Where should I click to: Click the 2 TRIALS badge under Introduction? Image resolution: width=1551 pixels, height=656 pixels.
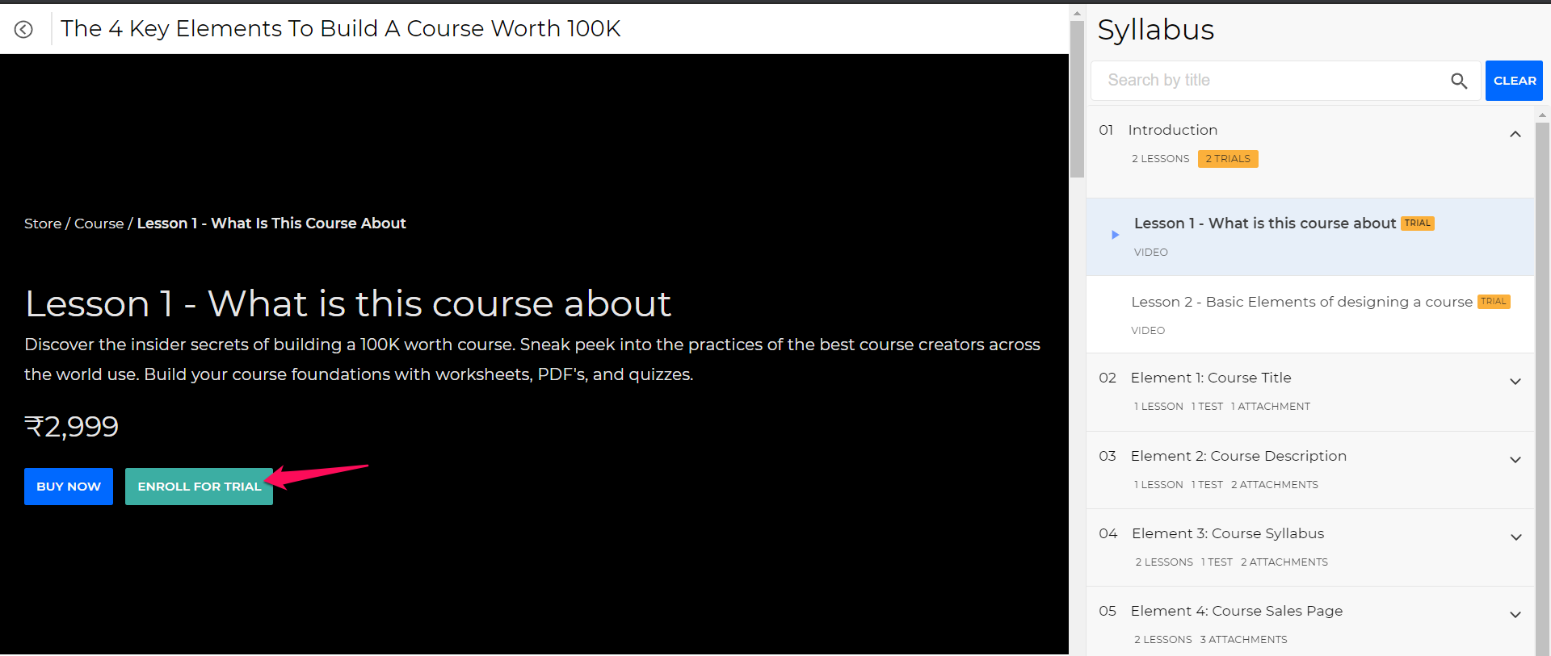(x=1227, y=159)
